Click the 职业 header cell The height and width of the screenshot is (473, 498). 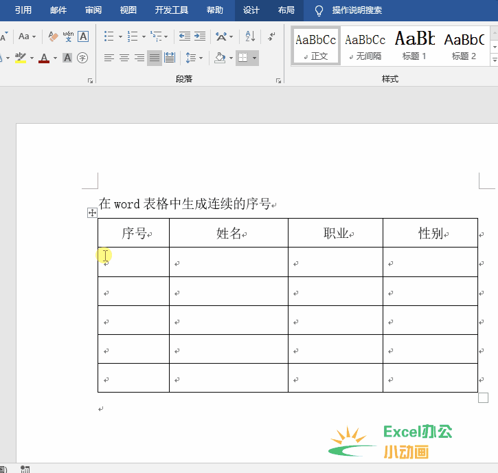[336, 233]
